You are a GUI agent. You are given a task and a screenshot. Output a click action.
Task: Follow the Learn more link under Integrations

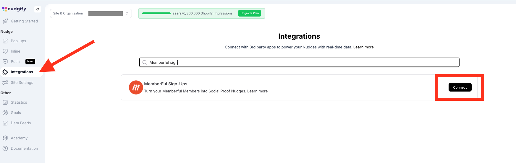363,47
